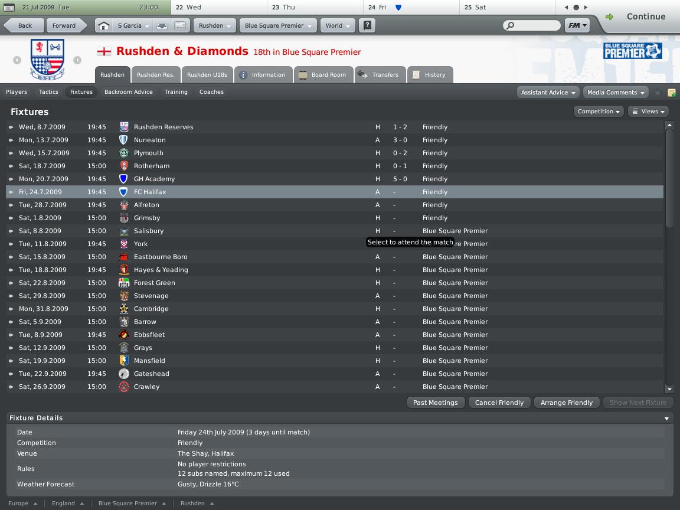
Task: Click the bookmark star icon
Action: 658,92
